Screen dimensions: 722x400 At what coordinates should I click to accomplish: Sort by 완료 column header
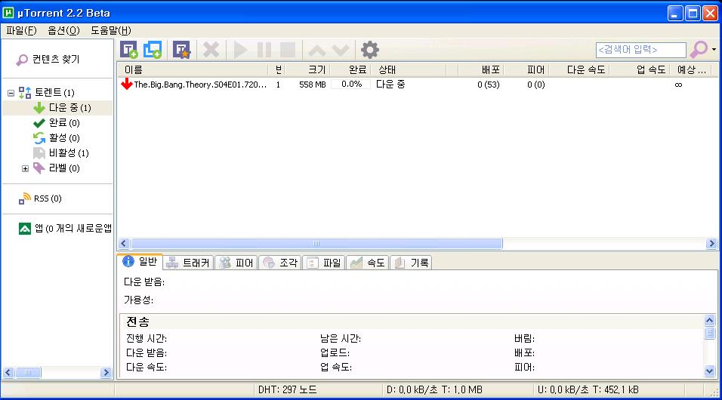[351, 70]
